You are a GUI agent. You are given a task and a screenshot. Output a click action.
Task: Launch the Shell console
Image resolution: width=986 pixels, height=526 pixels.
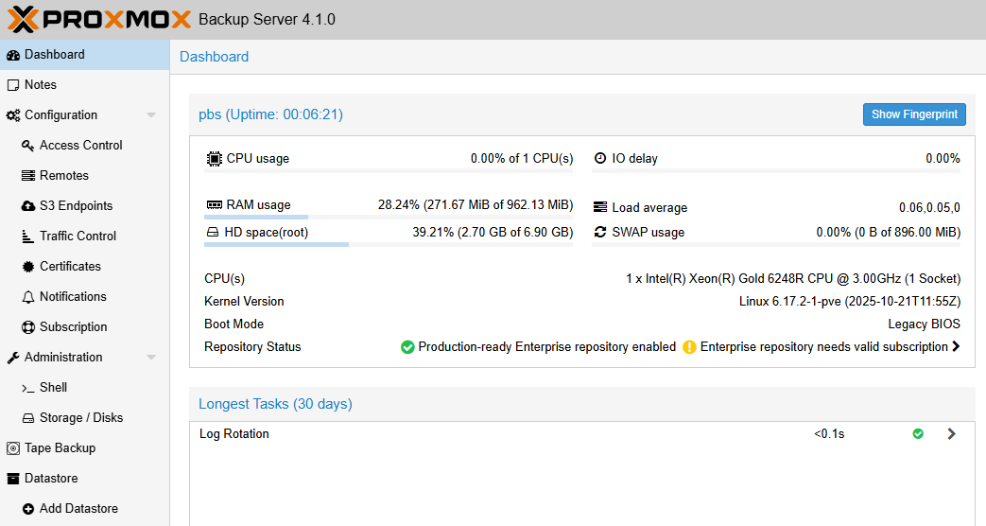coord(85,388)
